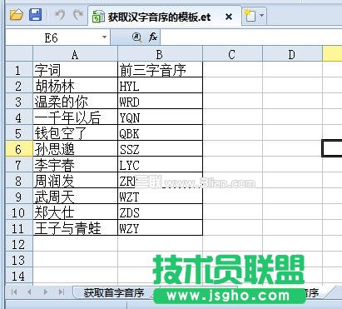Click the spreadsheet file icon on the document tab

[x=98, y=17]
